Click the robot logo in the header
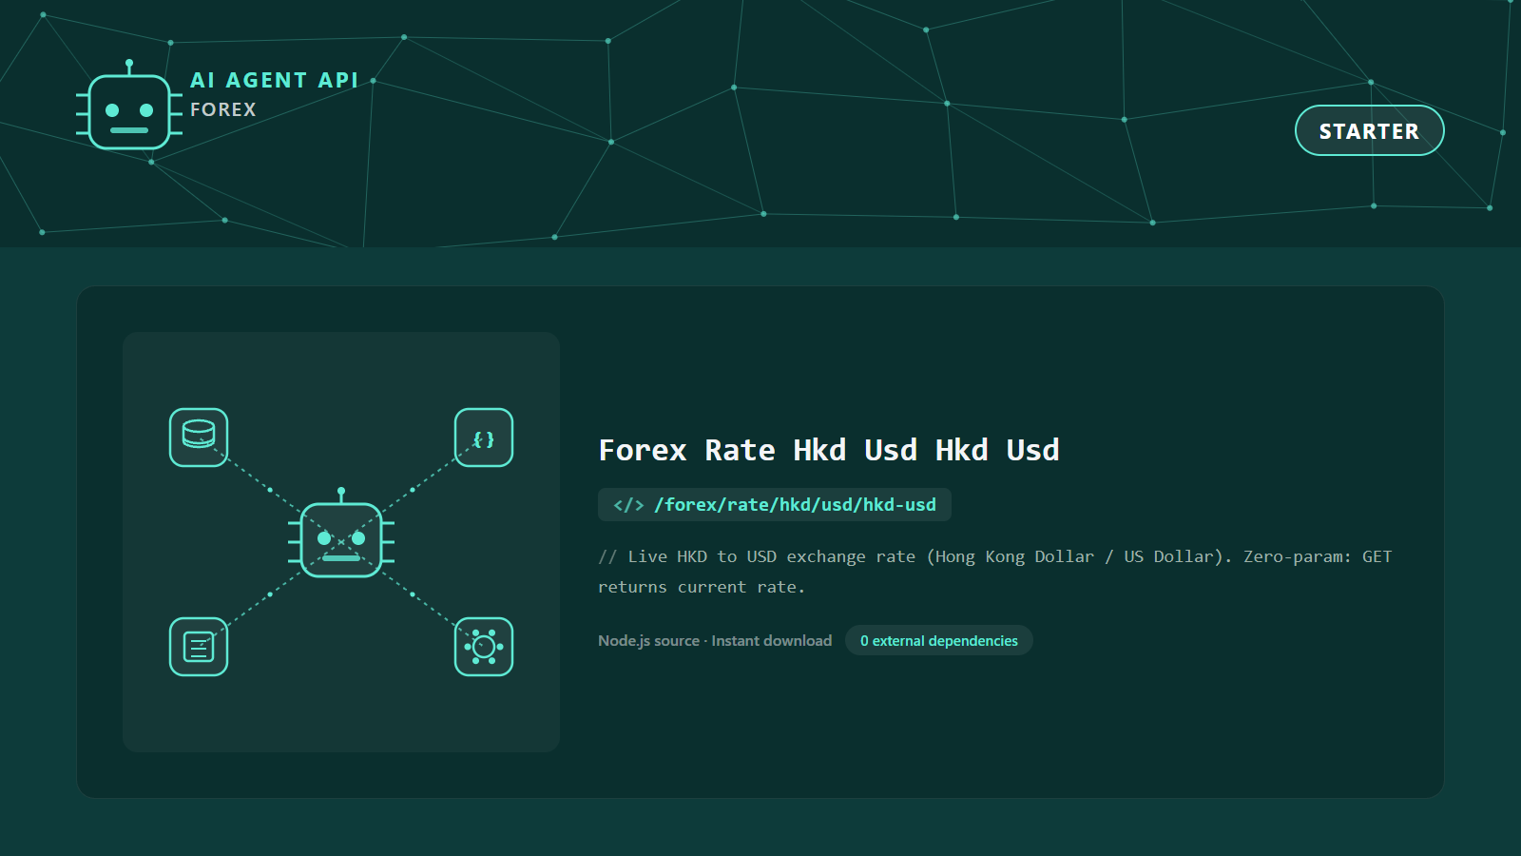The image size is (1521, 856). pos(129,105)
